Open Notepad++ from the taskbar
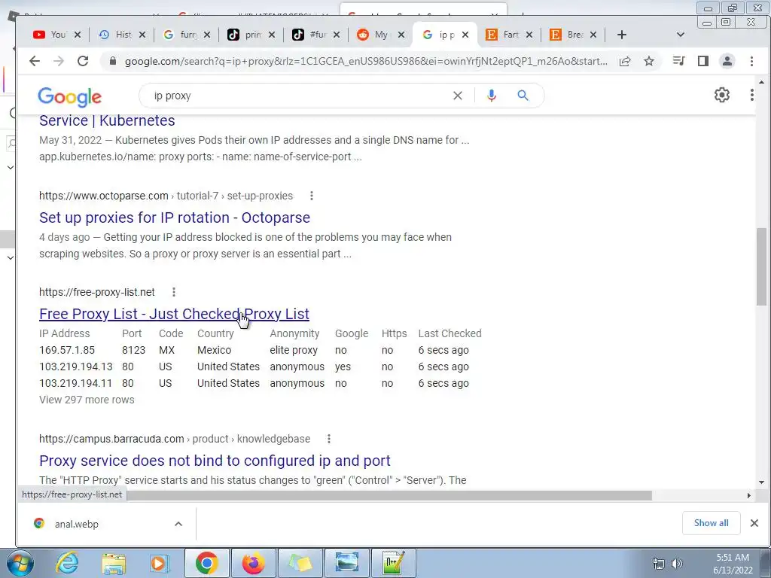 click(x=393, y=563)
